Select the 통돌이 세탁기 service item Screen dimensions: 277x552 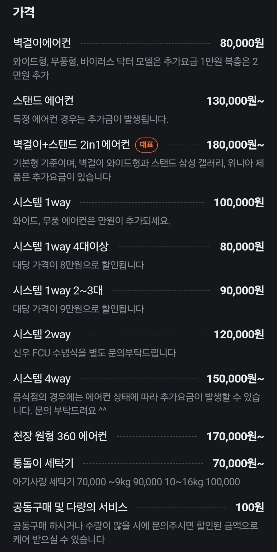pyautogui.click(x=43, y=463)
